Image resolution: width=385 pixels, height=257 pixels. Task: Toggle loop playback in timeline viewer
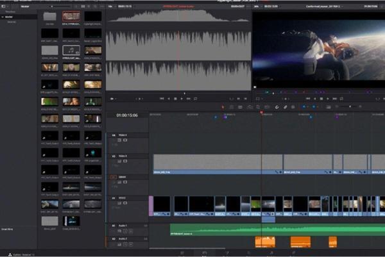[x=341, y=99]
